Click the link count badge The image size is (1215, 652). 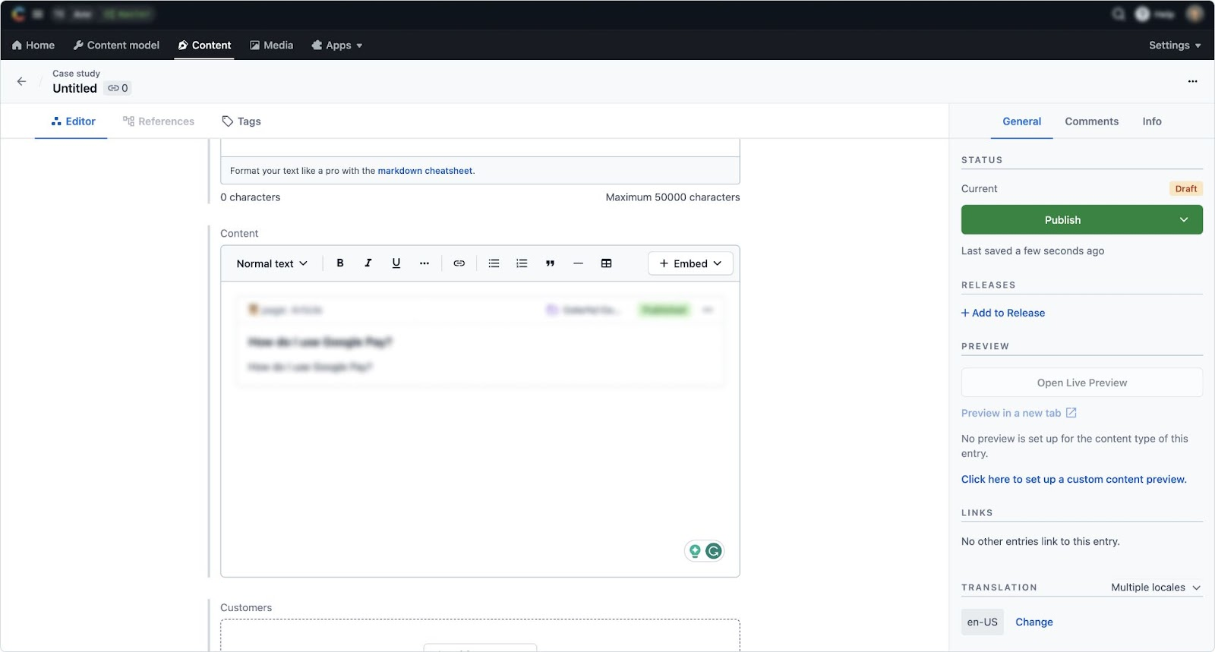coord(118,88)
